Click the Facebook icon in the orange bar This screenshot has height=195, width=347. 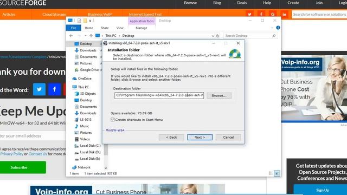tap(261, 15)
